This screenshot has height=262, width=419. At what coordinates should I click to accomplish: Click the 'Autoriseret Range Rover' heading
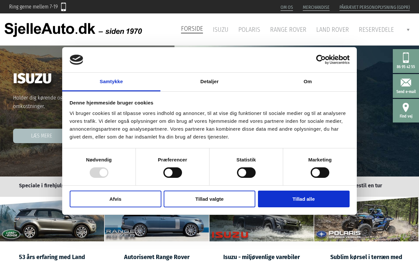pyautogui.click(x=157, y=257)
